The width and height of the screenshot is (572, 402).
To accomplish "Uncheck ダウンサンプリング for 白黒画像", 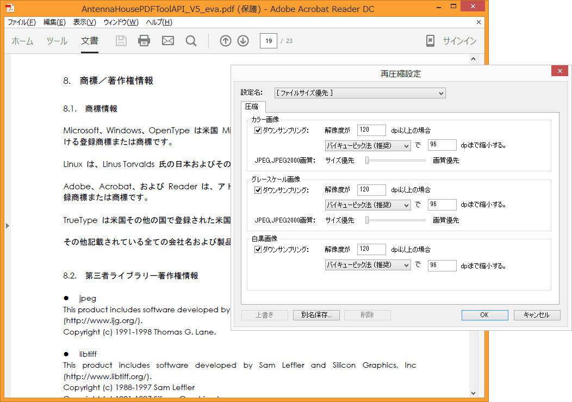I will 258,249.
